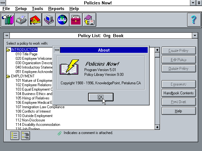Viewport: 202px width, 151px height.
Task: Click the Help button in Policy List
Action: [179, 111]
